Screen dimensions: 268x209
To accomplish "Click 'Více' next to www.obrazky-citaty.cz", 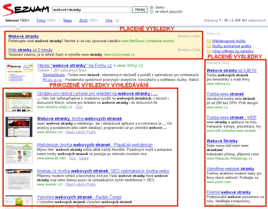I will (78, 107).
